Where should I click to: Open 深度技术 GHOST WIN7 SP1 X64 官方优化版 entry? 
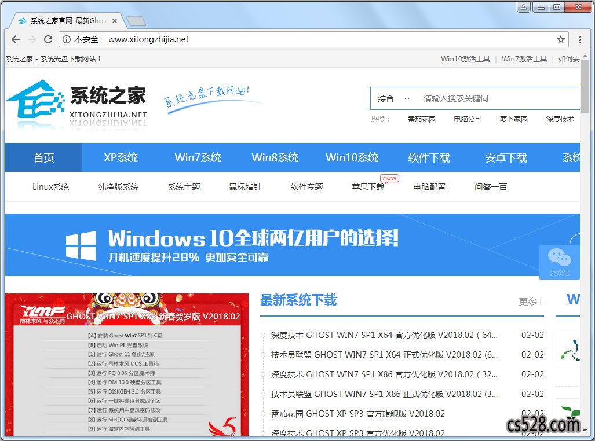(x=384, y=335)
